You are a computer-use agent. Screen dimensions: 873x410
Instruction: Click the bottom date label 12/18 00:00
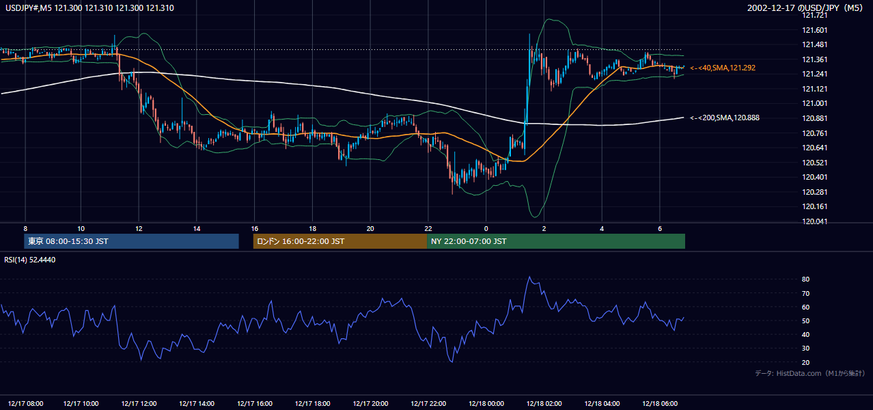tap(487, 402)
